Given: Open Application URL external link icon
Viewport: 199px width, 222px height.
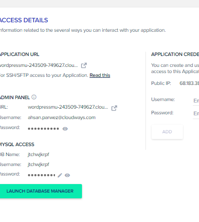Looking at the screenshot, I should pos(84,65).
